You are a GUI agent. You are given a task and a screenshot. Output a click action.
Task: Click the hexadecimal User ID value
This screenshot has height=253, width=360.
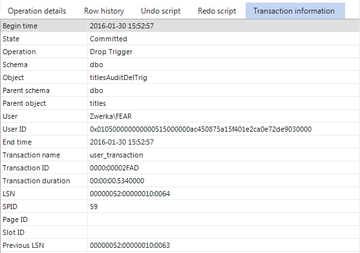pyautogui.click(x=200, y=129)
